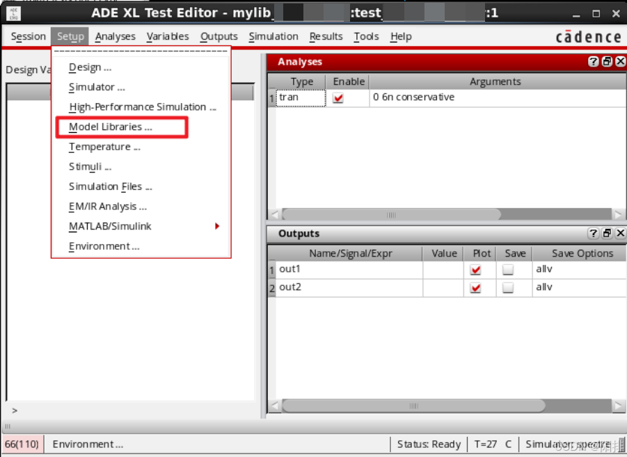Close the Analyses panel
Screen dimensions: 627x457
tap(620, 62)
